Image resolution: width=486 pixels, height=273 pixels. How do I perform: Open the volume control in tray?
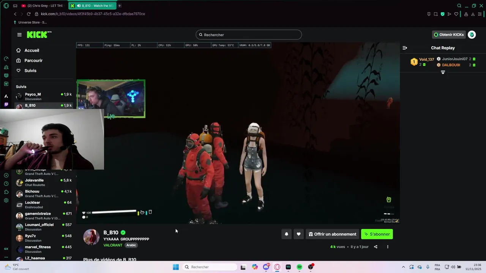click(x=453, y=267)
